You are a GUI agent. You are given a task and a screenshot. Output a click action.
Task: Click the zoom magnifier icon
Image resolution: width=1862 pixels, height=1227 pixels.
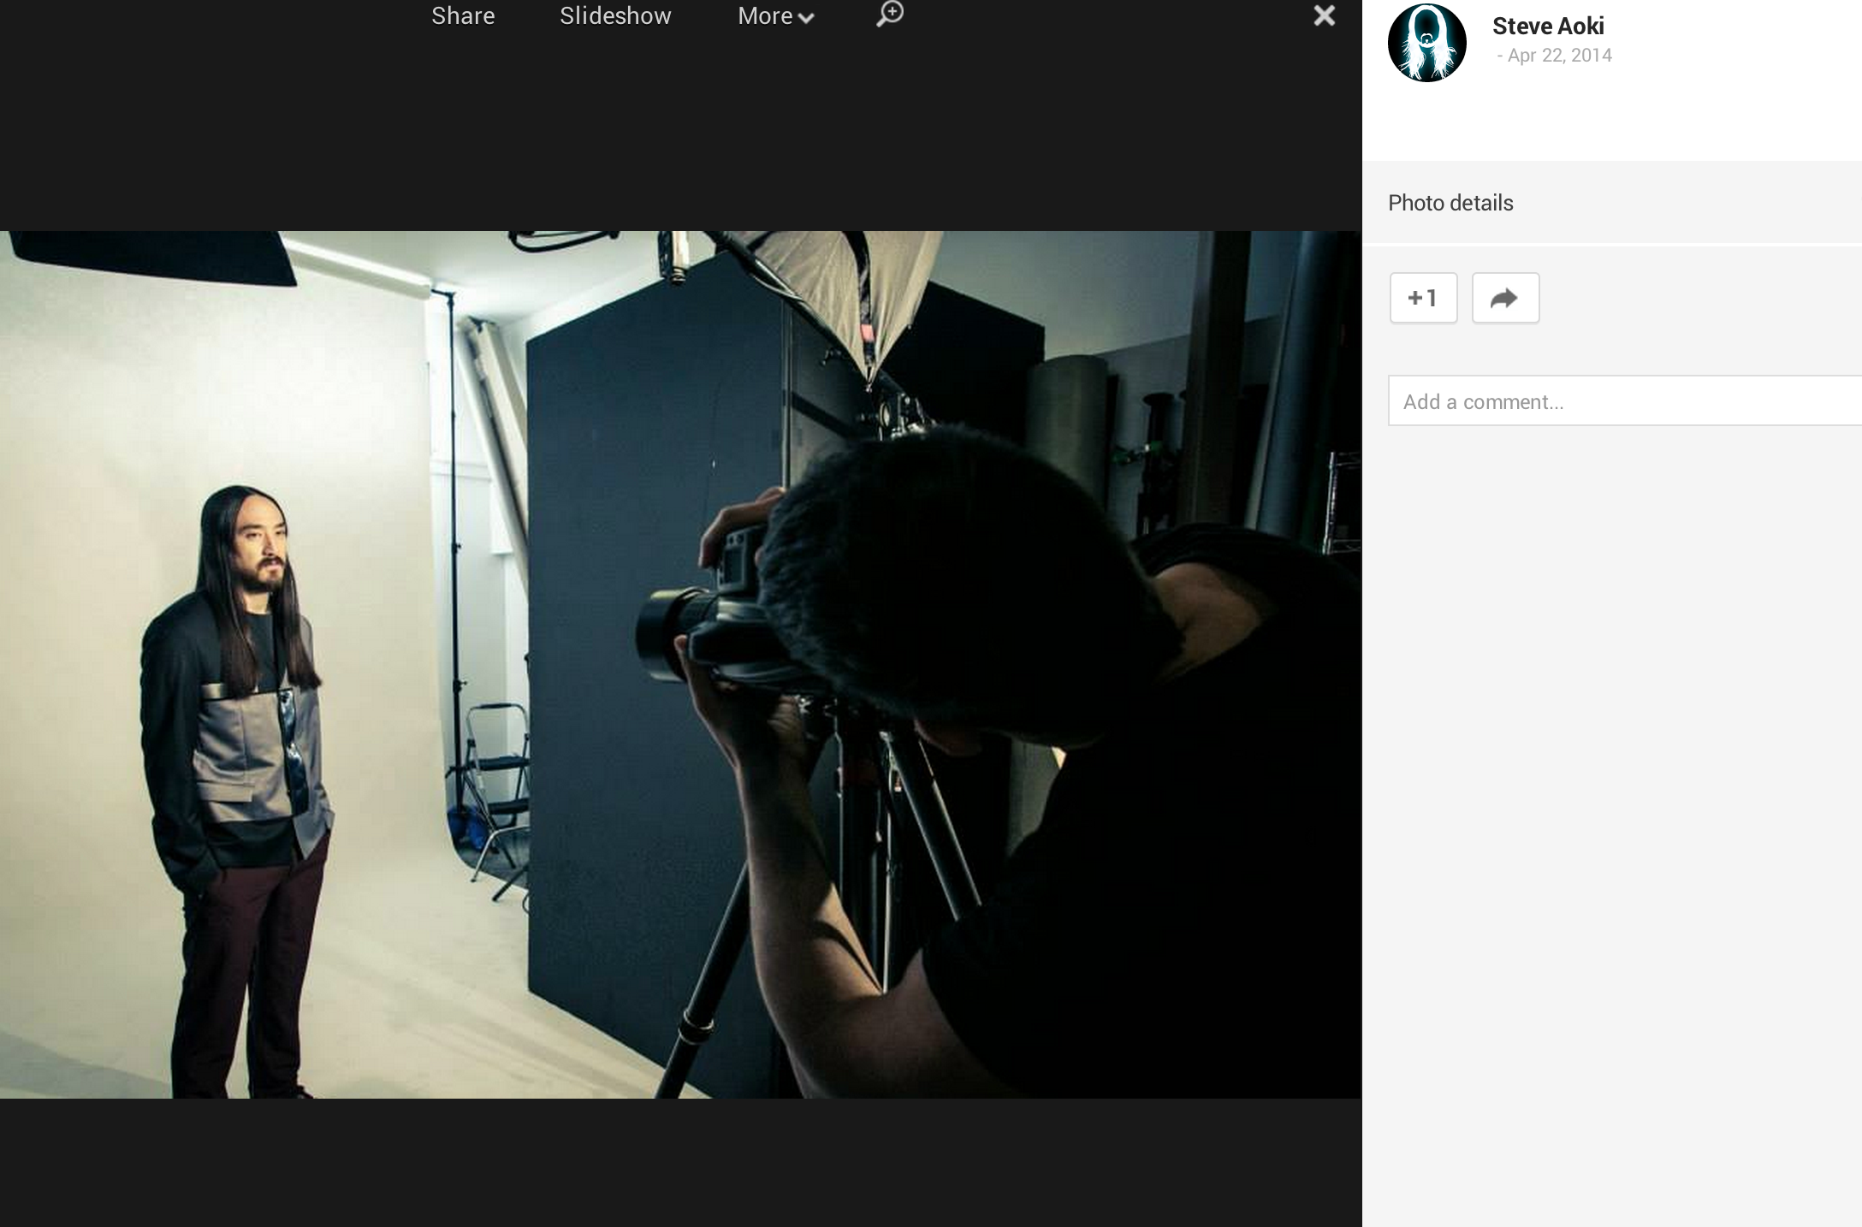[x=890, y=14]
